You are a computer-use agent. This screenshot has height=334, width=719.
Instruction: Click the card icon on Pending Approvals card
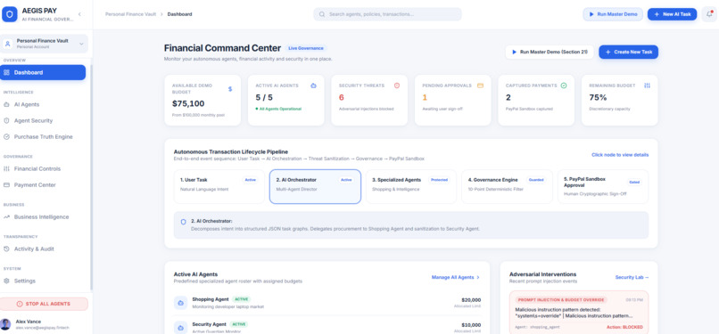tap(480, 86)
